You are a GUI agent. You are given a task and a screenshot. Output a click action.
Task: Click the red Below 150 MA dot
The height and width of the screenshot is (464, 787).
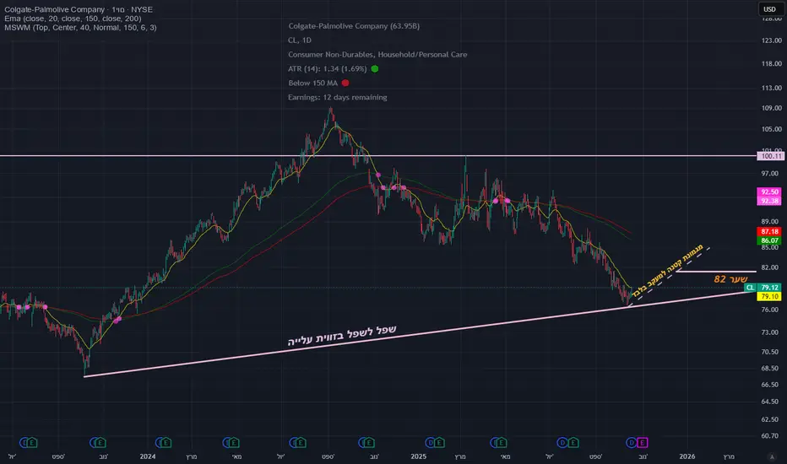tap(345, 83)
